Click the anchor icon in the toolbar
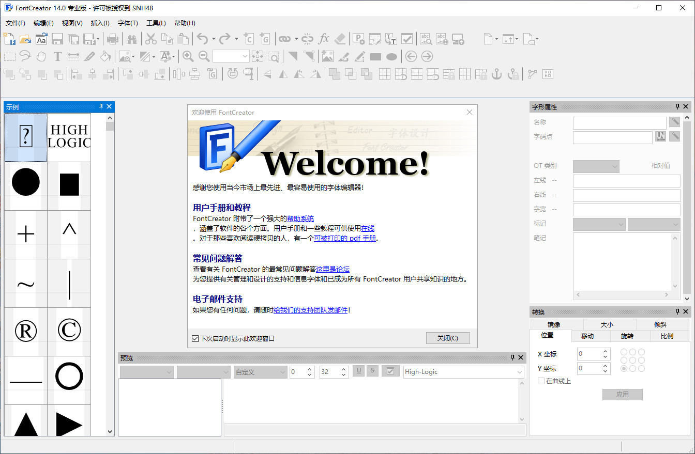This screenshot has width=695, height=454. click(x=496, y=74)
